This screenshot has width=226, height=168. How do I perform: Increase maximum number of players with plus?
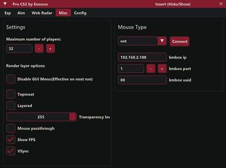50,49
